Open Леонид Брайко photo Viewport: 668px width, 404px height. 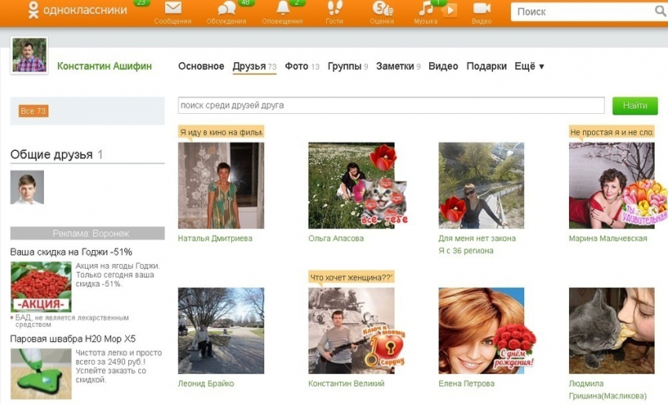pyautogui.click(x=221, y=331)
